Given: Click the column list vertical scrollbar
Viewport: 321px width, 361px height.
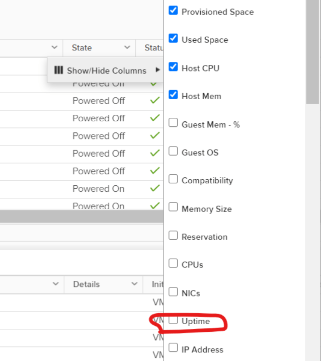Looking at the screenshot, I should click(x=312, y=50).
